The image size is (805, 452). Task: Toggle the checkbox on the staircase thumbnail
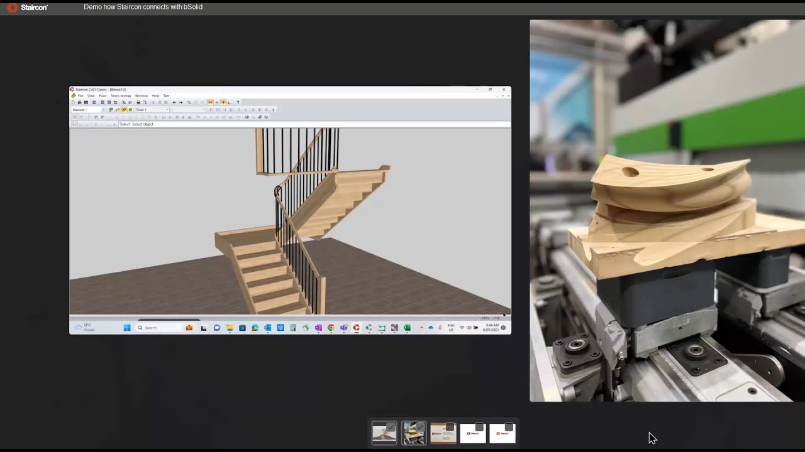pos(391,427)
